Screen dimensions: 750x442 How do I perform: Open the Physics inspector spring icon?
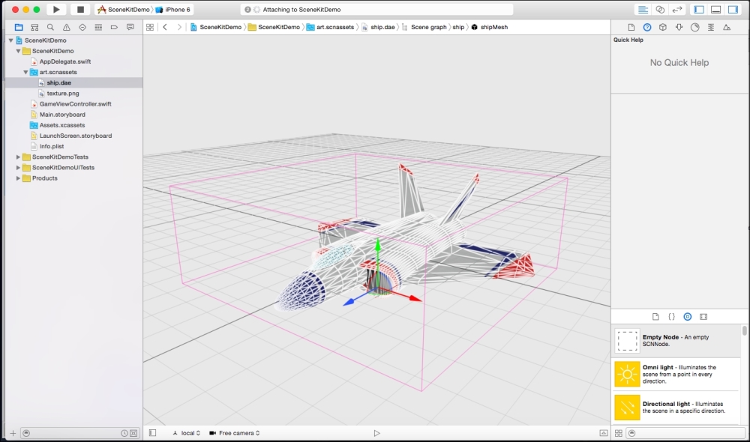(710, 27)
